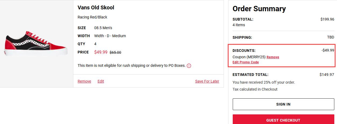The image size is (337, 124).
Task: Save the shoes for later
Action: pos(207,81)
